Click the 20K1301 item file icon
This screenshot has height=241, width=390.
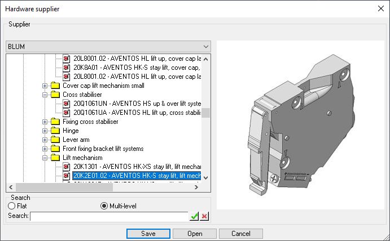point(67,167)
